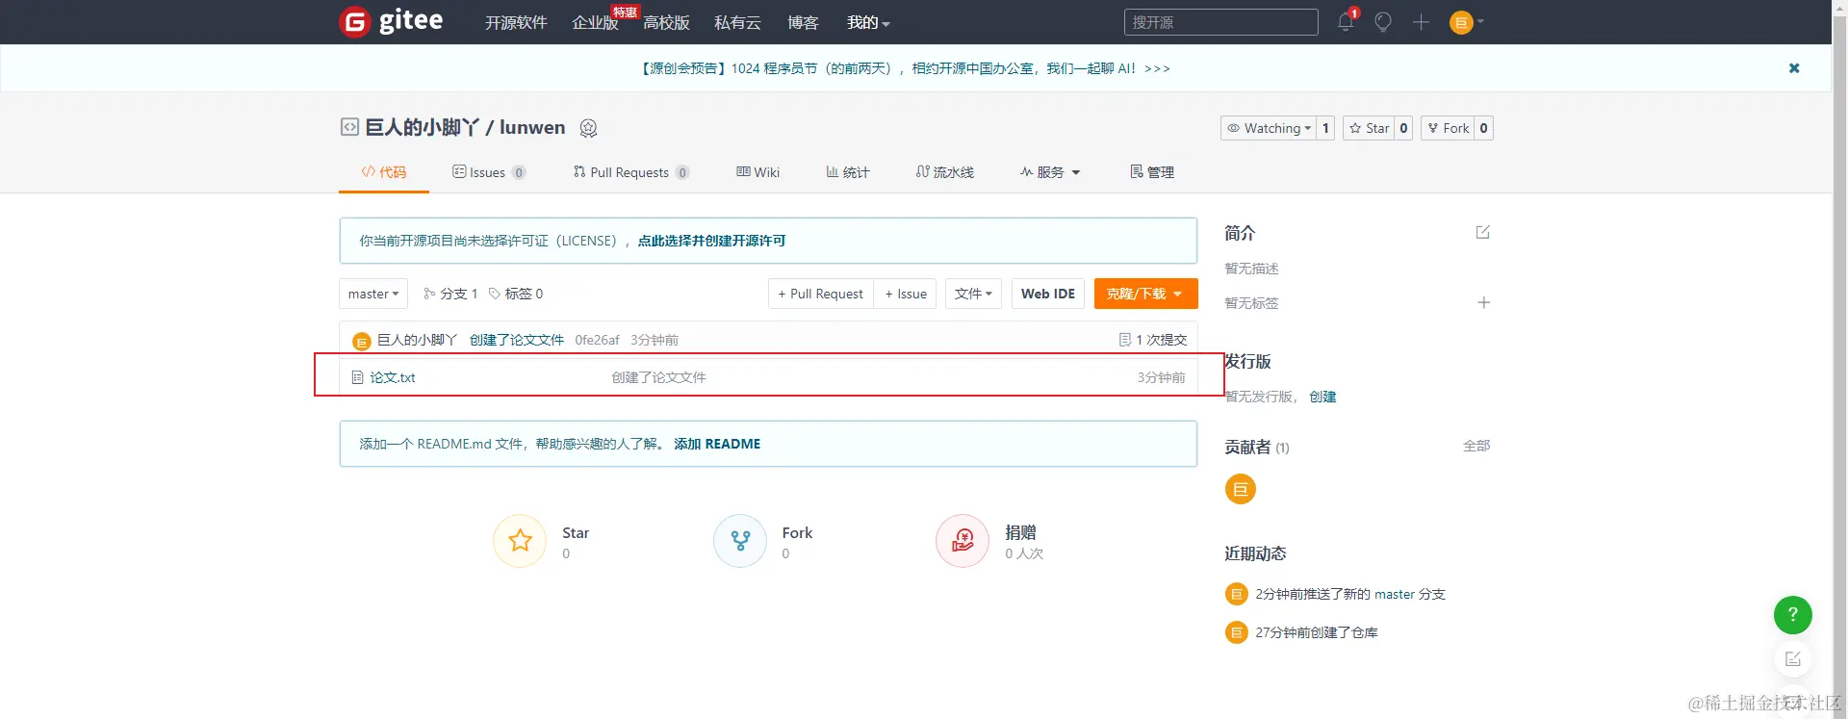The image size is (1848, 719).
Task: Edit the 简介 description with pencil icon
Action: (1483, 232)
